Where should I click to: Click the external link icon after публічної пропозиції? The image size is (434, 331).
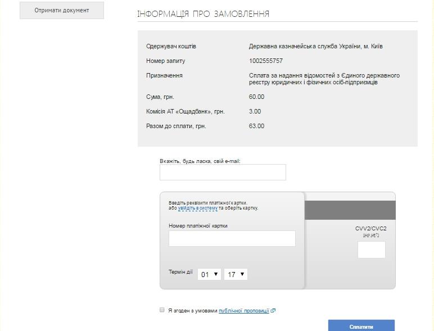(x=273, y=311)
